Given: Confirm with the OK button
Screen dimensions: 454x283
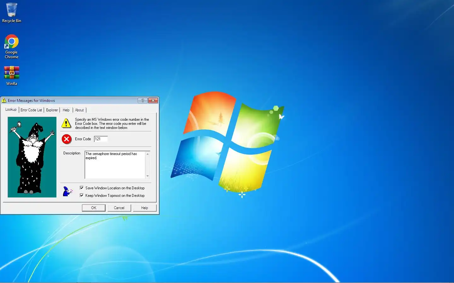Looking at the screenshot, I should coord(94,208).
